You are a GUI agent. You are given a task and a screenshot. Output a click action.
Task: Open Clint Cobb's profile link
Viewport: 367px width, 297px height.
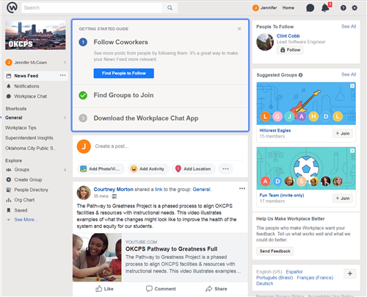point(288,36)
